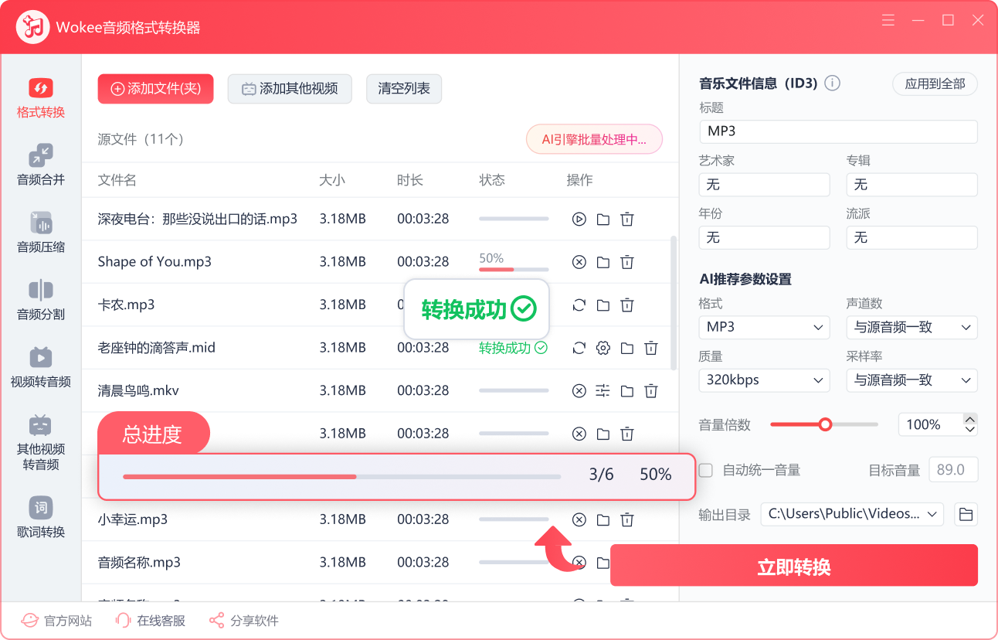Expand the 采样率 dropdown
The width and height of the screenshot is (998, 640).
coord(911,380)
